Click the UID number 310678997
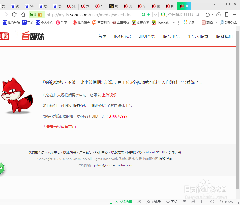The height and width of the screenshot is (205, 240). click(x=118, y=116)
